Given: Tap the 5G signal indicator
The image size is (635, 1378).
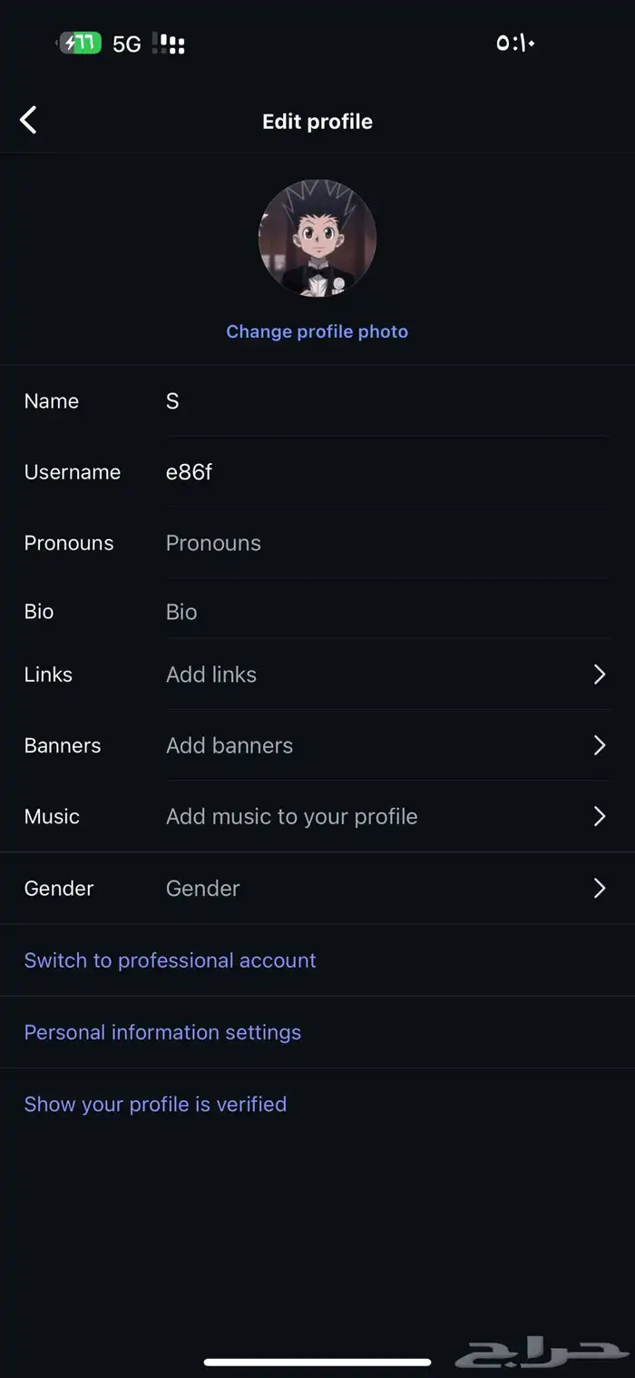Looking at the screenshot, I should 127,44.
